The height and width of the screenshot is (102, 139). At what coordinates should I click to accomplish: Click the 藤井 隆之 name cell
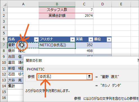tap(23, 51)
